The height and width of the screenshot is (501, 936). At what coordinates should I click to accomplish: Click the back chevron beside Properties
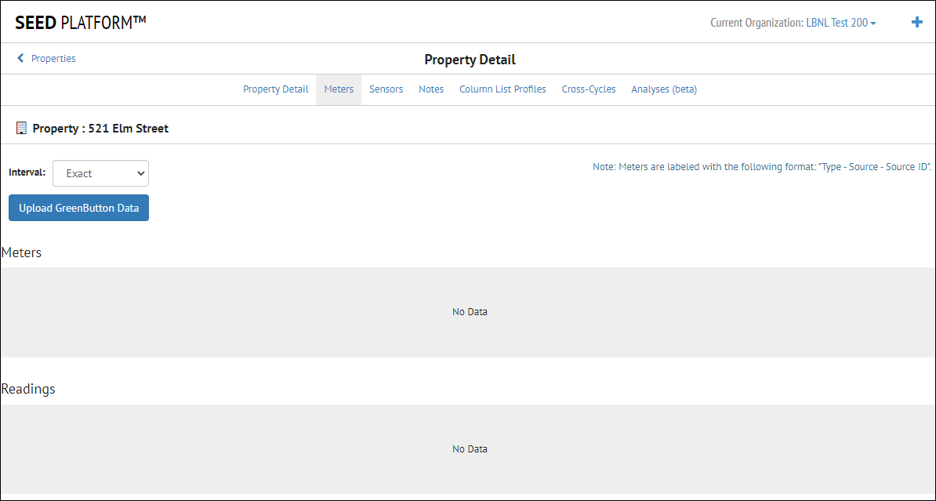(19, 57)
